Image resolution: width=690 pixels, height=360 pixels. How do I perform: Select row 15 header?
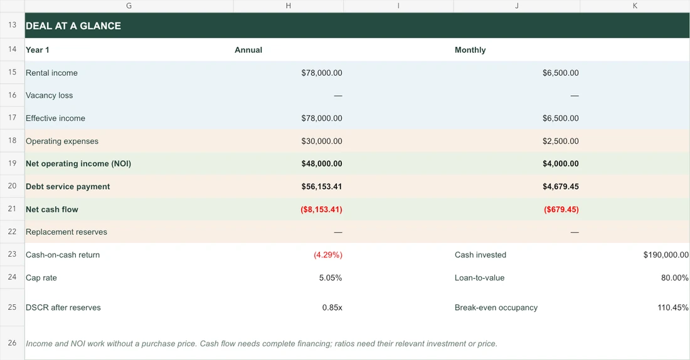pos(13,72)
